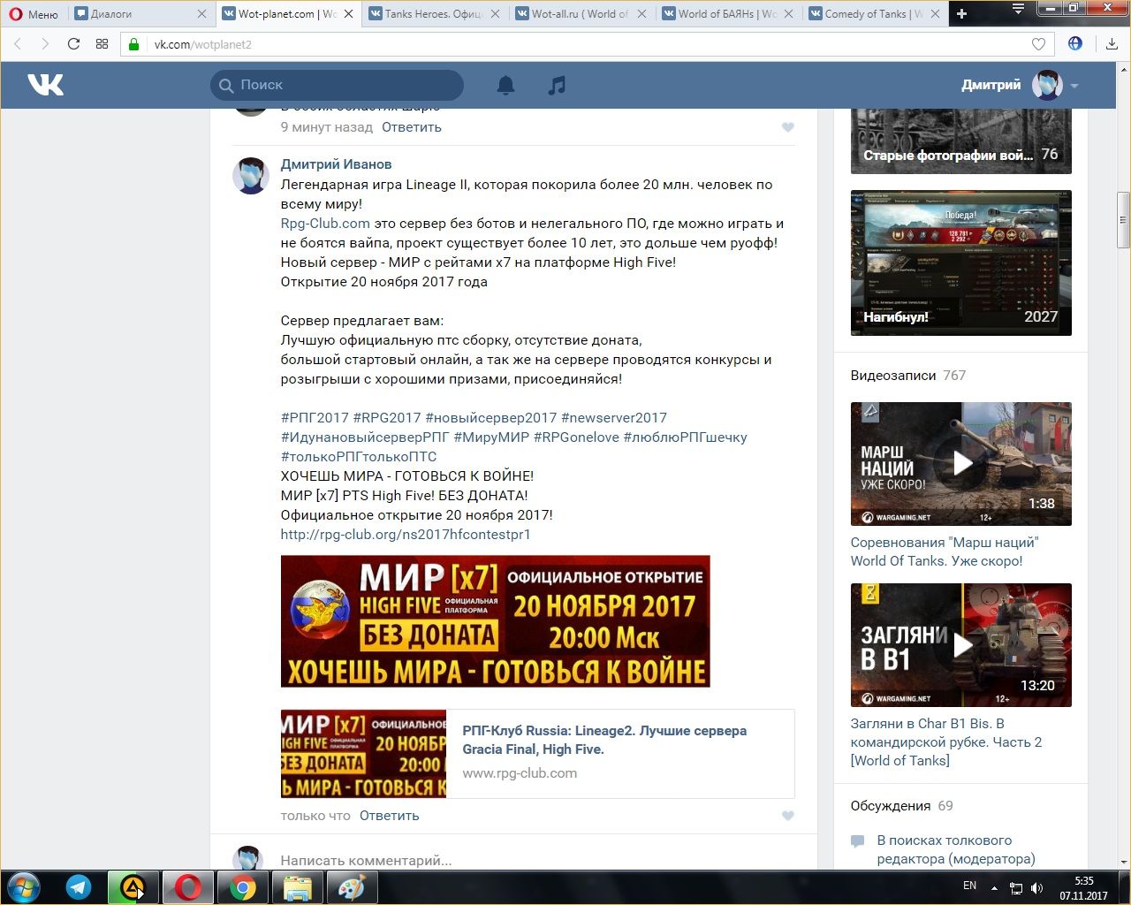Open Telegram from the taskbar
This screenshot has width=1131, height=905.
pyautogui.click(x=79, y=887)
